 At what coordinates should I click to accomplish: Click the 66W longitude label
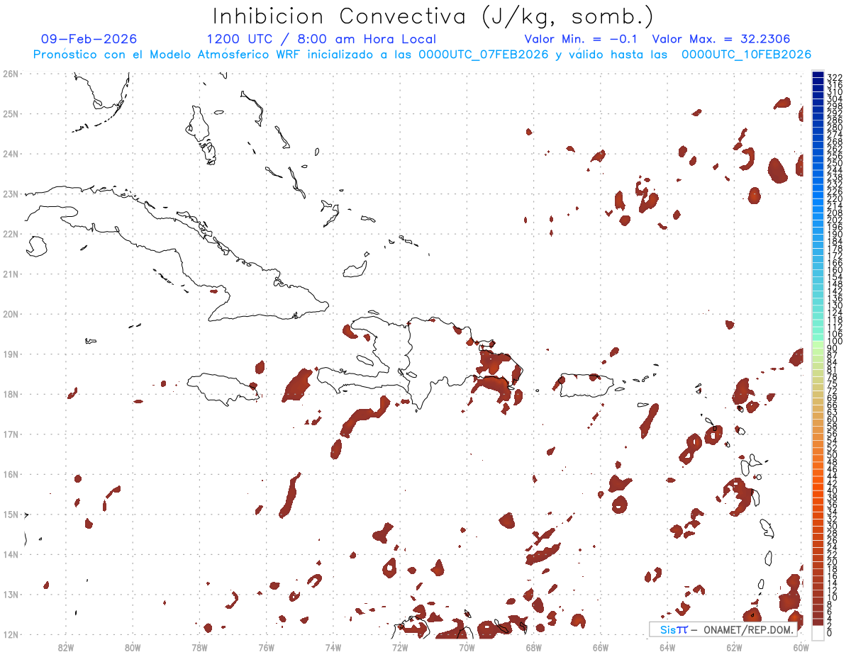[601, 646]
